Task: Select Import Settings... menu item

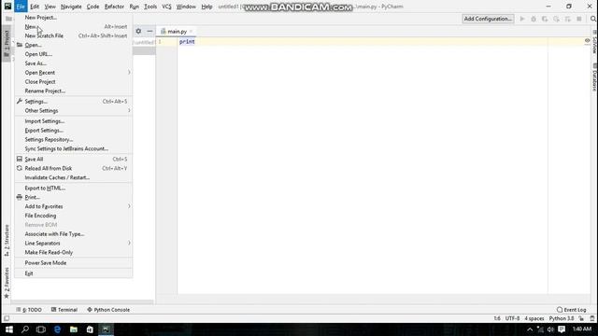Action: coord(74,121)
